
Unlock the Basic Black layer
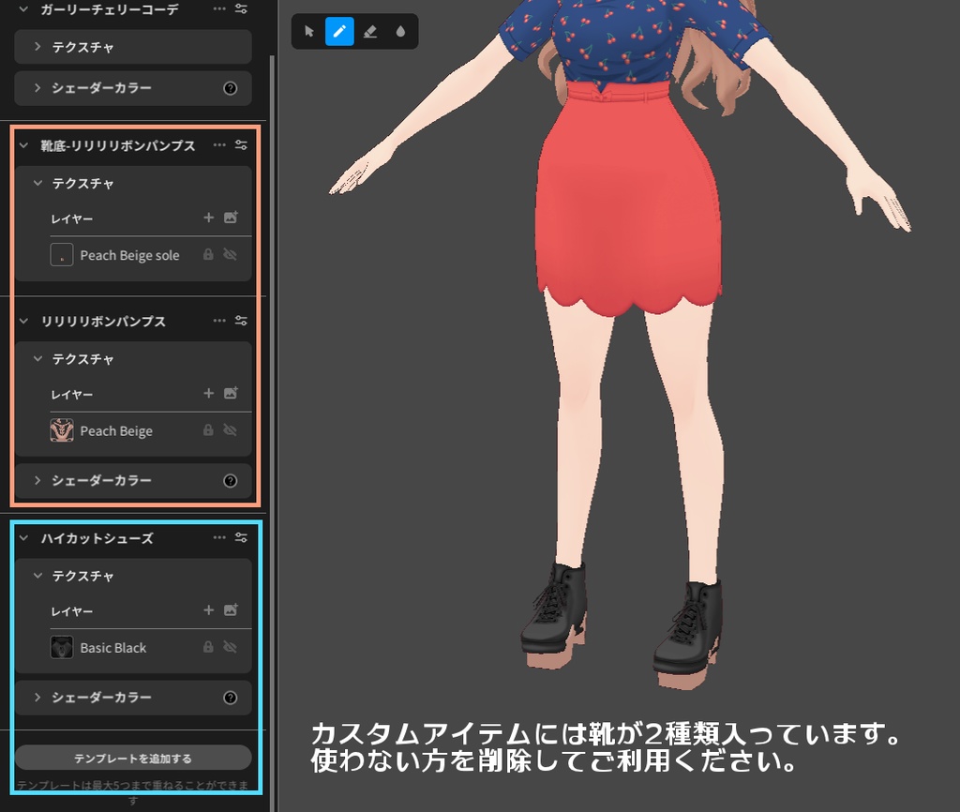coord(207,647)
